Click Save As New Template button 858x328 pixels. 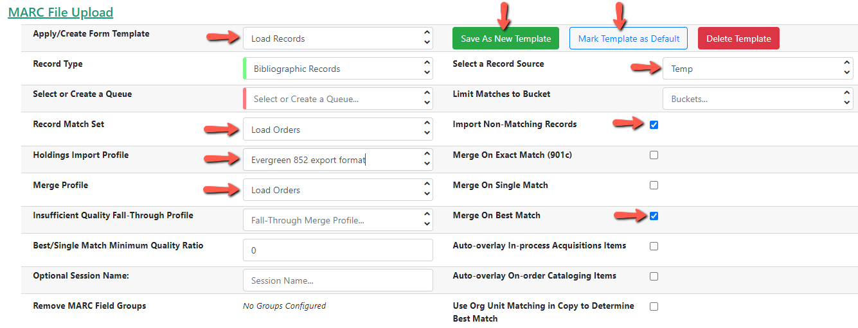(505, 39)
